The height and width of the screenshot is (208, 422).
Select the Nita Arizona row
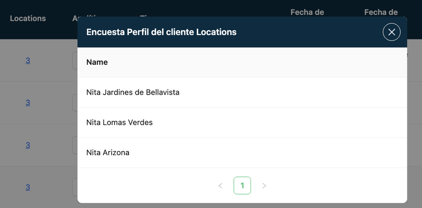(x=242, y=153)
